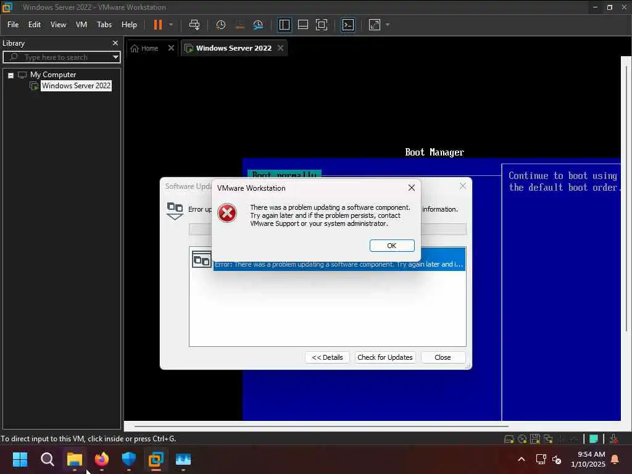
Task: Open File Explorer from the taskbar
Action: click(75, 459)
